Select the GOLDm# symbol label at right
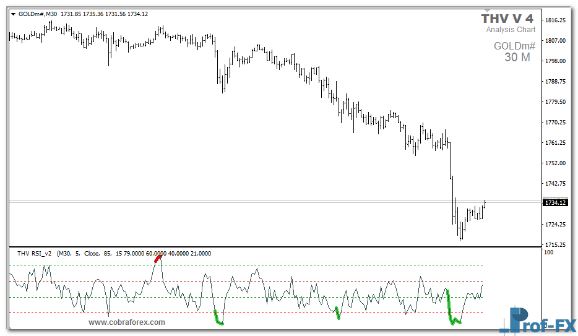The height and width of the screenshot is (336, 578). (x=514, y=46)
